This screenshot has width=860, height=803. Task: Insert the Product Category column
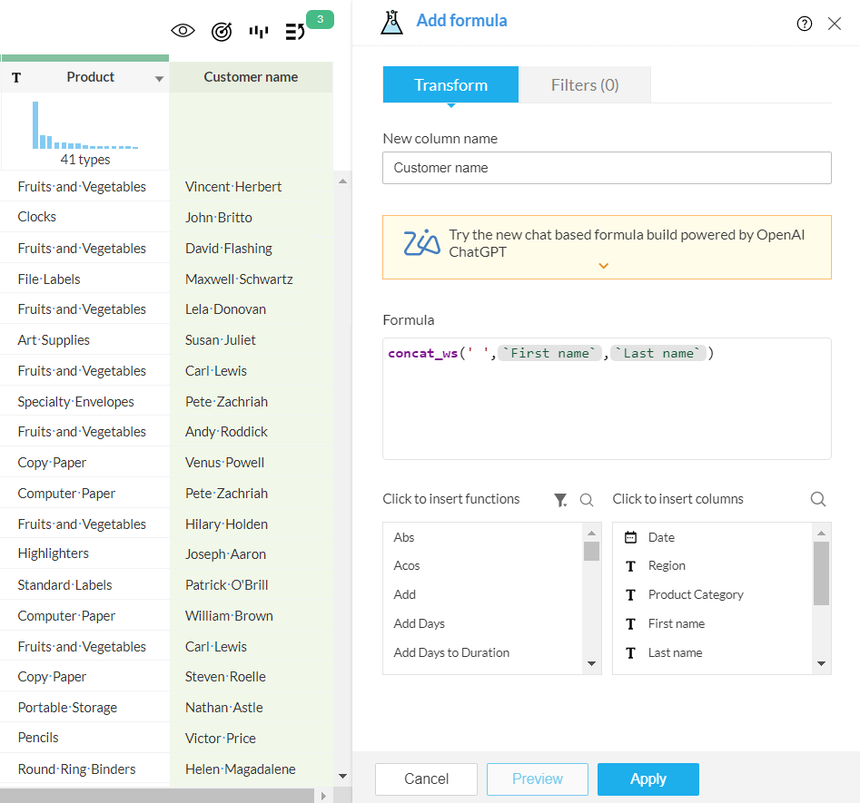coord(696,594)
